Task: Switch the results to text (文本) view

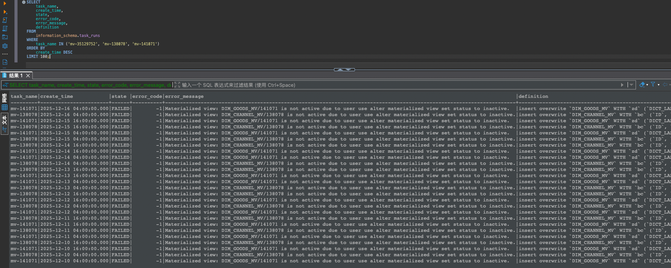Action: click(x=5, y=120)
